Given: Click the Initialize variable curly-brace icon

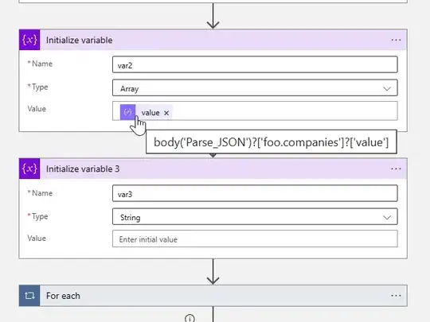Looking at the screenshot, I should (29, 40).
